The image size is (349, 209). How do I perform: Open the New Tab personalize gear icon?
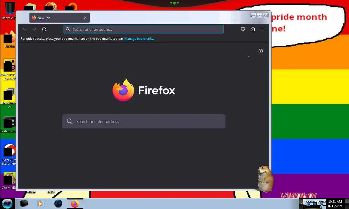(261, 51)
